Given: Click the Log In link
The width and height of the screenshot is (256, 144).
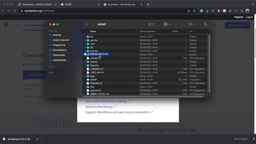Looking at the screenshot, I should 249,17.
